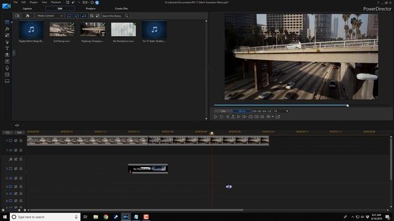
Task: Collapse the room sidebar arrow
Action: (12, 22)
